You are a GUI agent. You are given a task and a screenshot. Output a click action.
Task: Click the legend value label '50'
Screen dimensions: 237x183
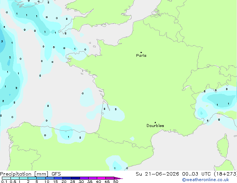(116, 182)
